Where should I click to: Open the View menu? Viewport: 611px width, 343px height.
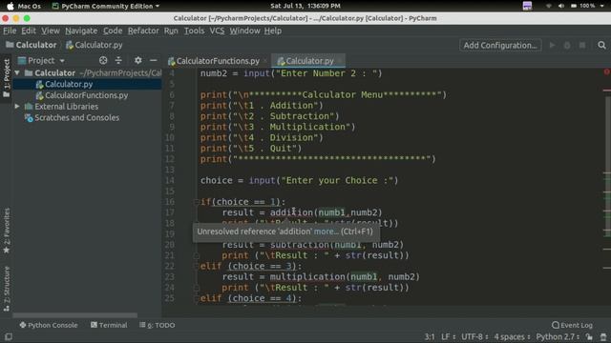[51, 30]
